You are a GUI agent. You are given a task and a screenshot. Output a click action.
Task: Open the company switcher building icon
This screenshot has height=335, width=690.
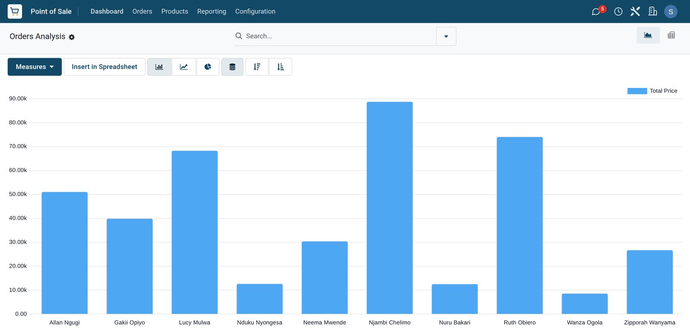tap(652, 11)
